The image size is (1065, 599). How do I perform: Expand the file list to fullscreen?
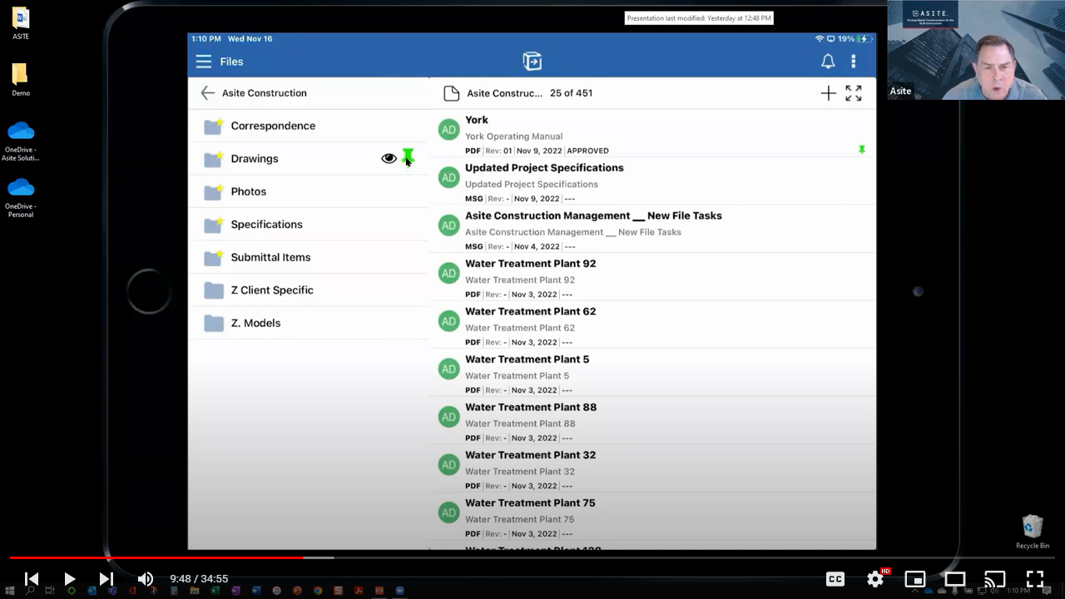(x=853, y=93)
